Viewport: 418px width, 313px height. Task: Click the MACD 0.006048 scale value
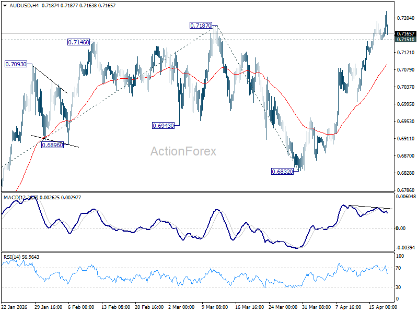point(406,197)
